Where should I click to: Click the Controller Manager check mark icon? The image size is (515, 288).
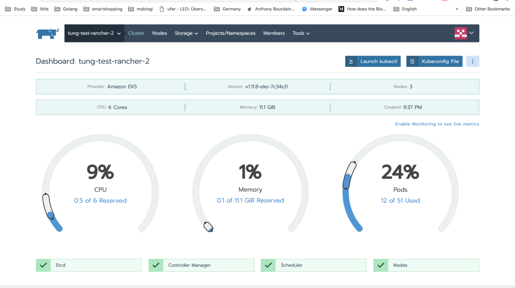[x=156, y=265]
